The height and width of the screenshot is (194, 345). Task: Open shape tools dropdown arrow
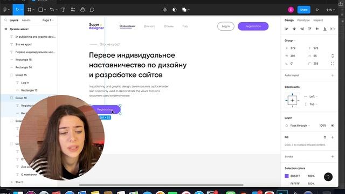(x=45, y=10)
